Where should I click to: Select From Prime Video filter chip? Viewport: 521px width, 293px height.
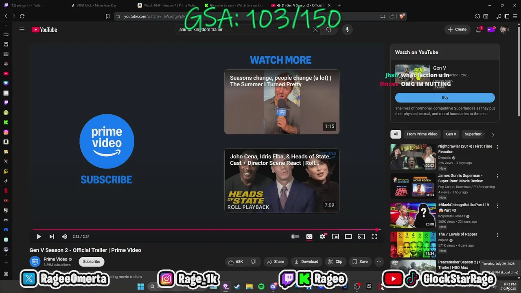[x=422, y=134]
